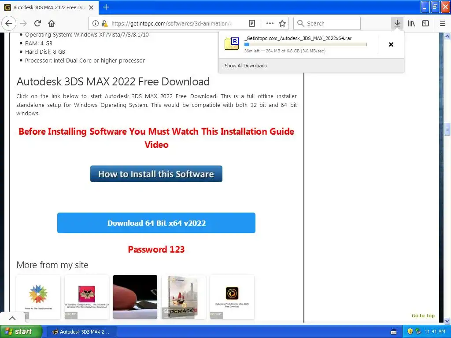Click the More from my site heading
This screenshot has width=451, height=338.
(x=52, y=265)
